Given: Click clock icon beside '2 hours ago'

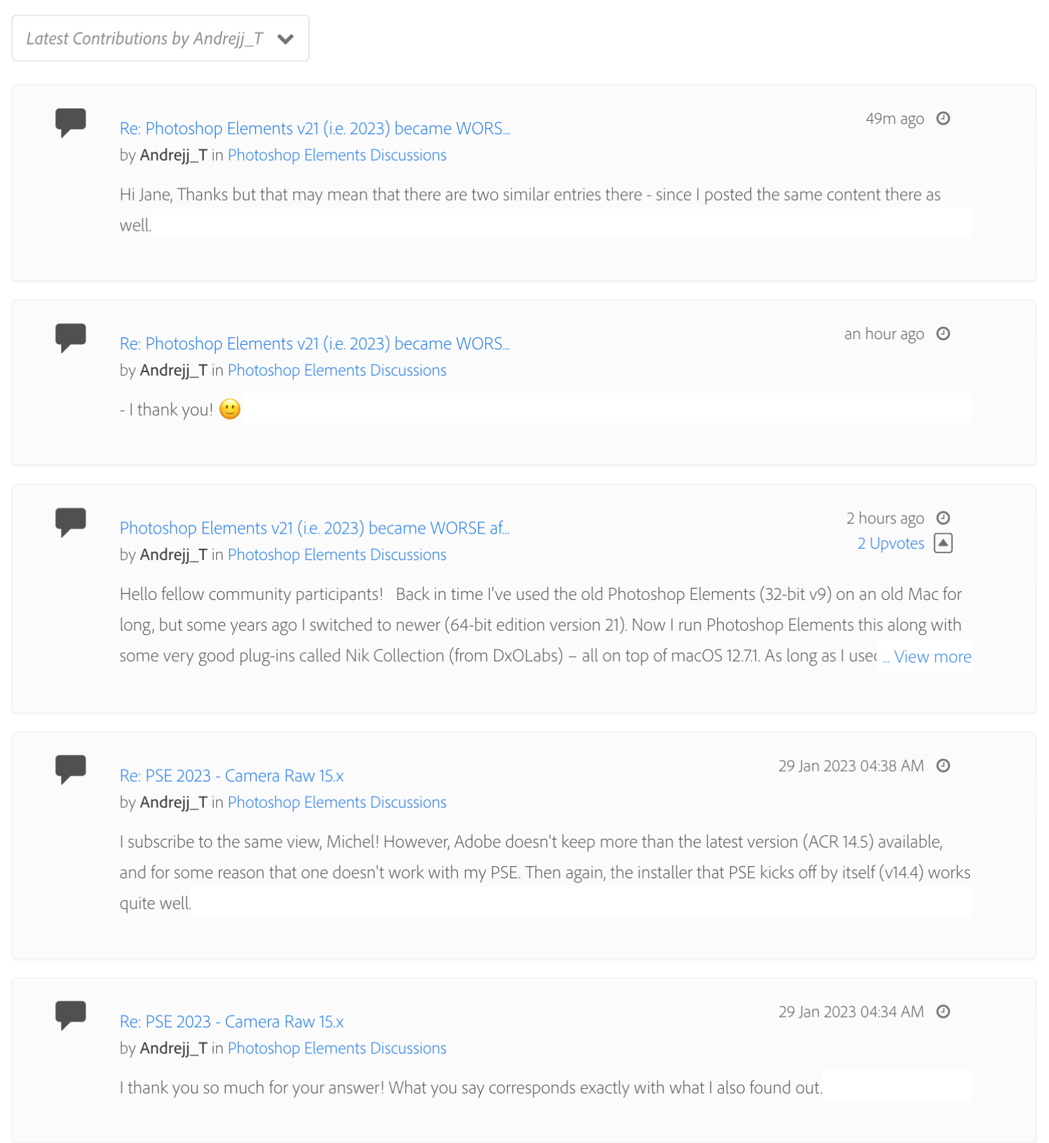Looking at the screenshot, I should pyautogui.click(x=943, y=518).
